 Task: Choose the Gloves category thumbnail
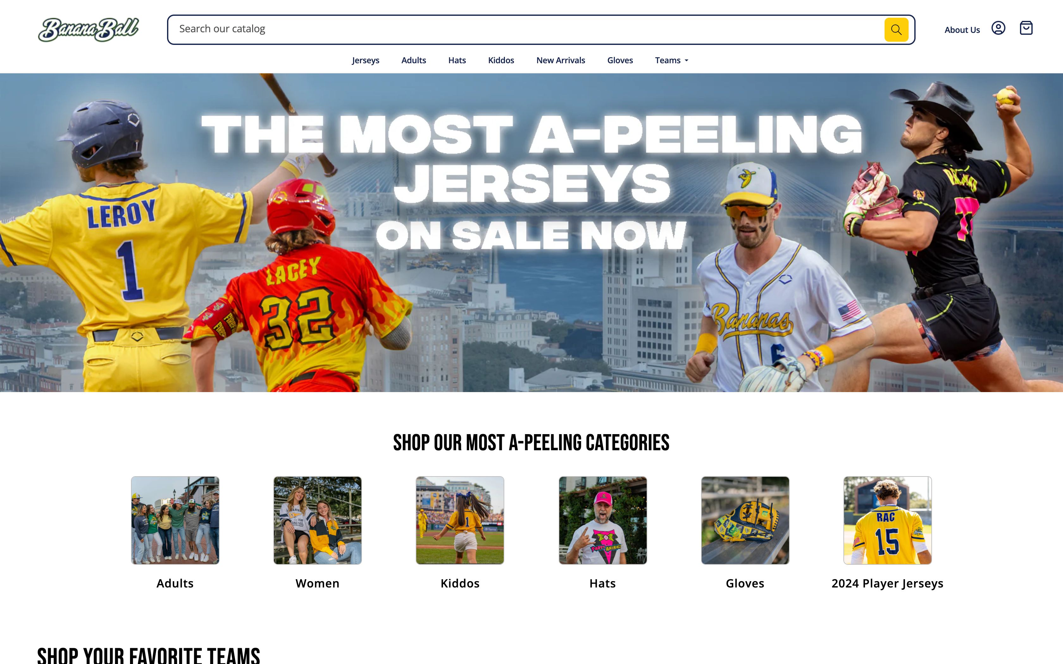[745, 520]
